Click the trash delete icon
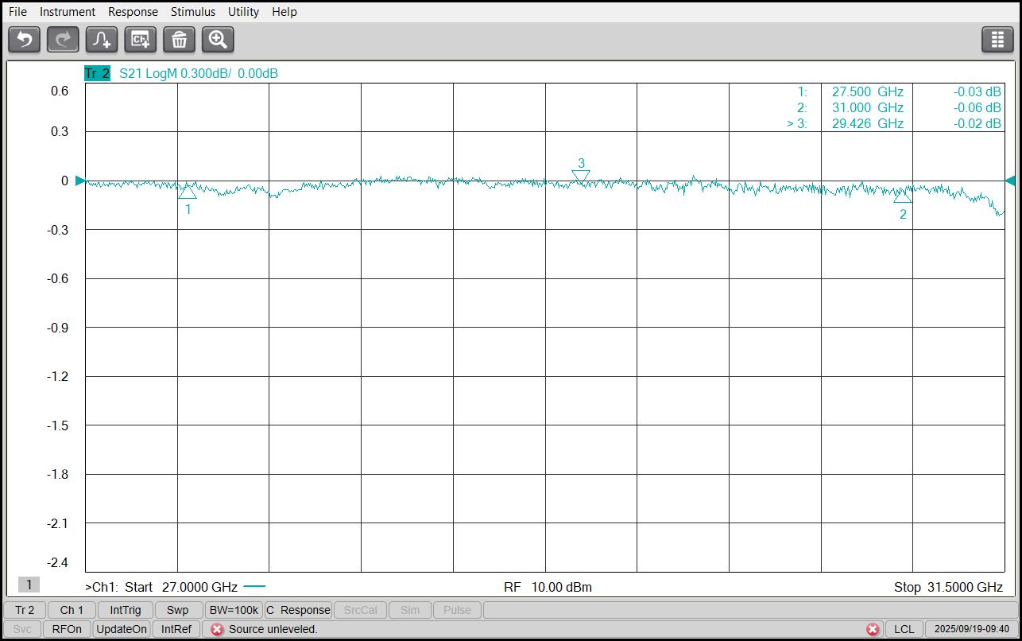Screen dimensions: 1022x641 (179, 39)
